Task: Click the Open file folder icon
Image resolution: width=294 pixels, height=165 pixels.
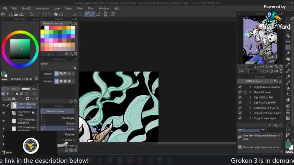Action: [16, 14]
